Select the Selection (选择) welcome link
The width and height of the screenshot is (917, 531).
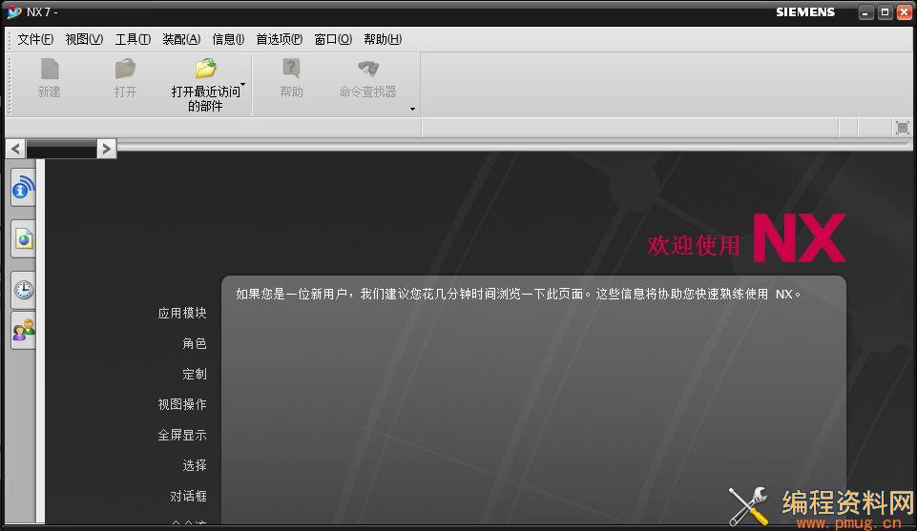[194, 465]
